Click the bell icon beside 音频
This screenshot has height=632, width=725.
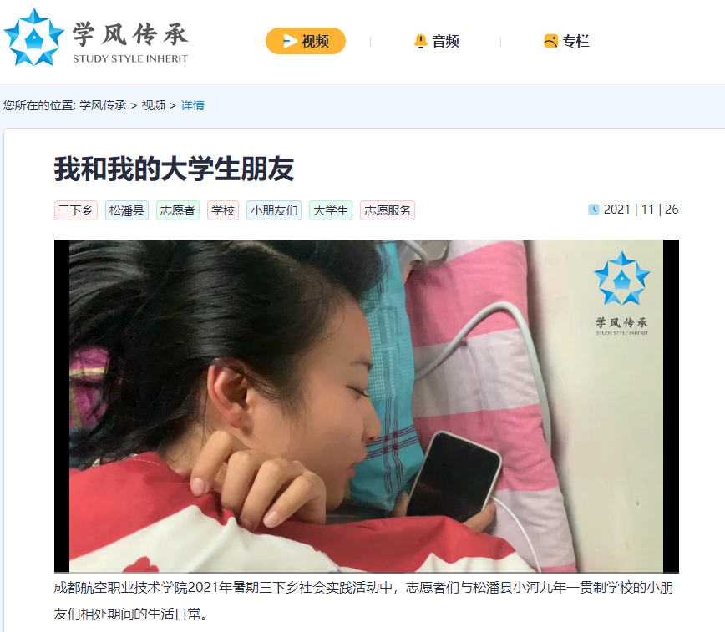tap(420, 41)
